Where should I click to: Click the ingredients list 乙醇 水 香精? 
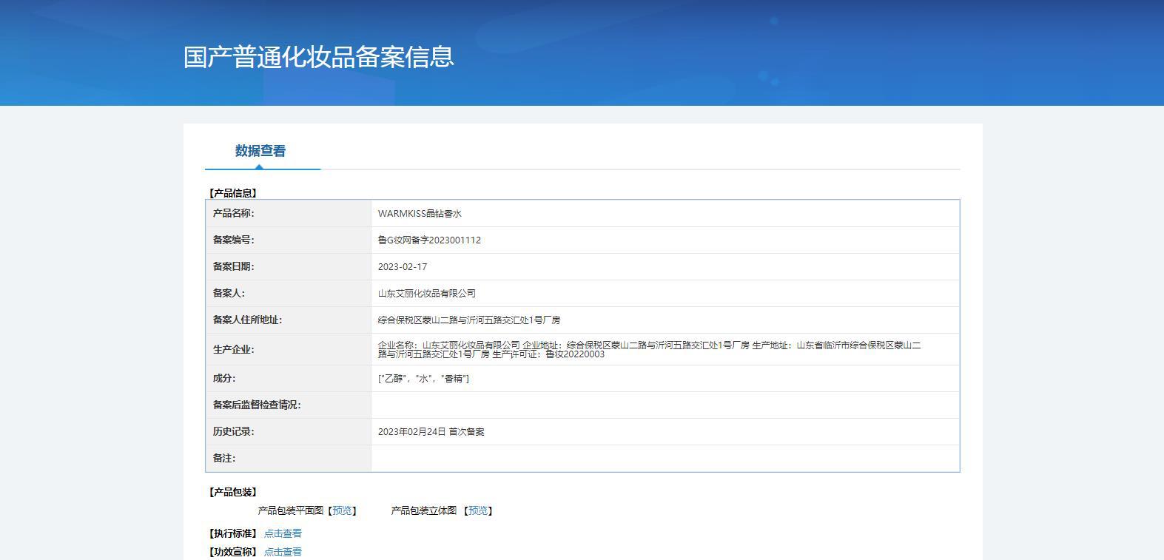click(423, 379)
